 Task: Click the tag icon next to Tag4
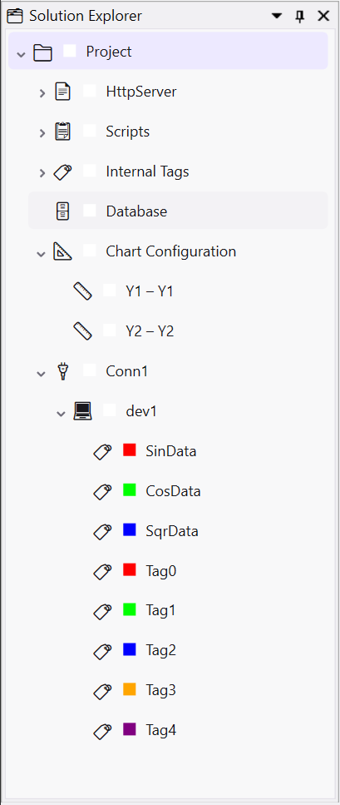(102, 731)
